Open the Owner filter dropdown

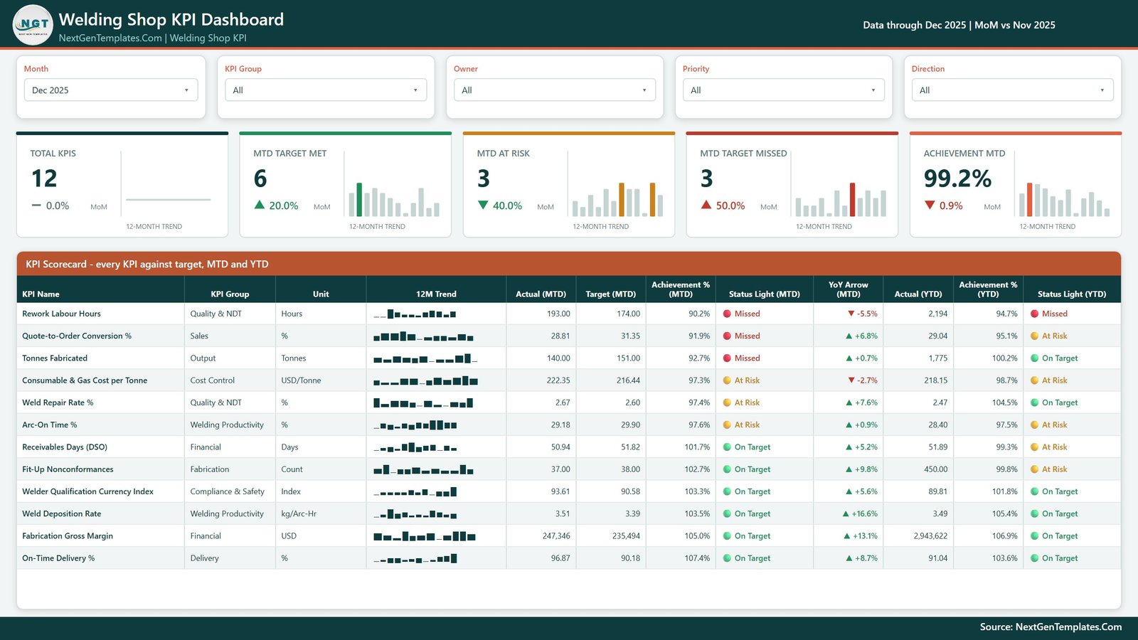pos(555,90)
